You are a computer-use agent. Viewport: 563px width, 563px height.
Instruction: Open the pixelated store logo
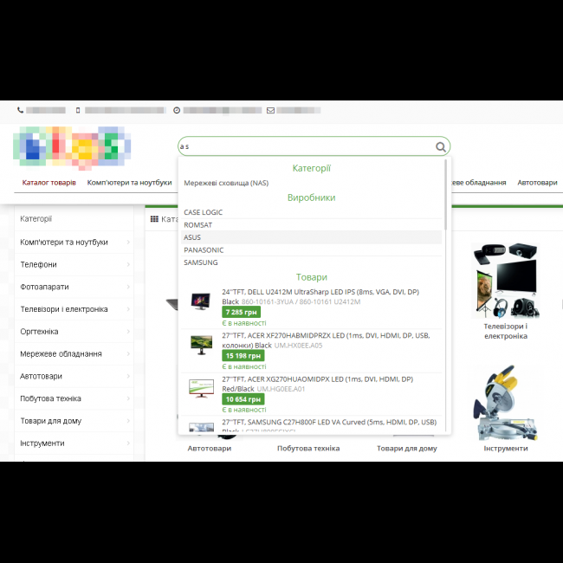[x=66, y=147]
